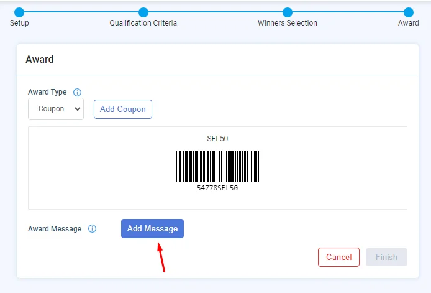Go to the Setup step
The image size is (431, 293).
click(x=19, y=12)
